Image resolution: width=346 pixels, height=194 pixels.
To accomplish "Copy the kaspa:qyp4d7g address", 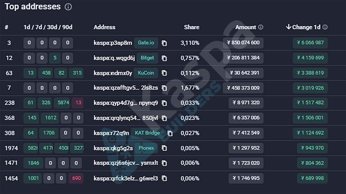I will 164,103.
